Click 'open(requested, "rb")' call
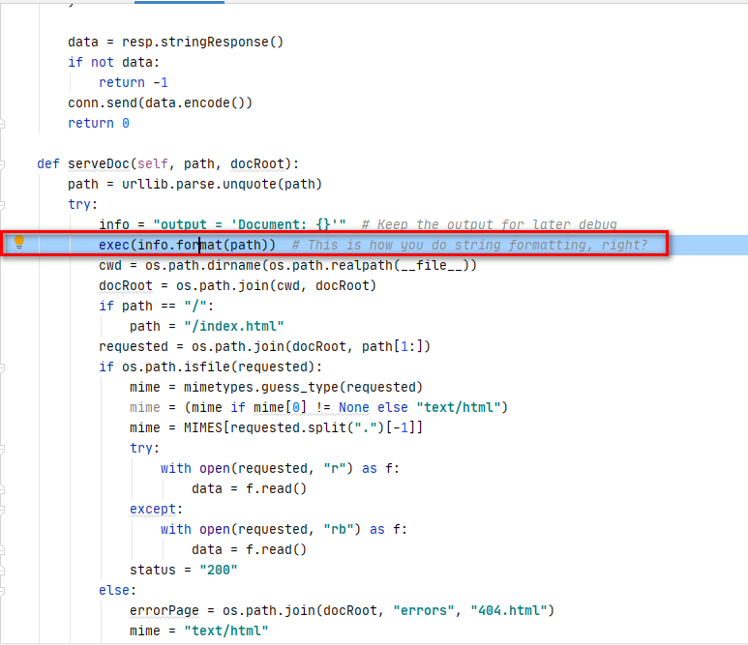The height and width of the screenshot is (645, 748). pos(280,530)
